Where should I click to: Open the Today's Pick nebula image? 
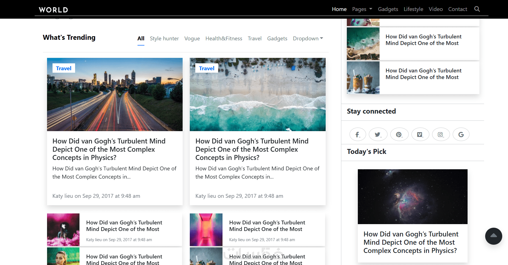[413, 197]
